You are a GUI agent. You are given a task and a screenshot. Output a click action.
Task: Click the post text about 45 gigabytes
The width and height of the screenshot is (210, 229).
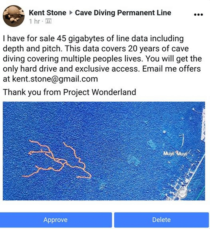pyautogui.click(x=102, y=59)
